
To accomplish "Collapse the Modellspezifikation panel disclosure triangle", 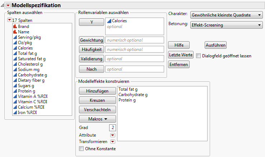I will tap(3, 5).
